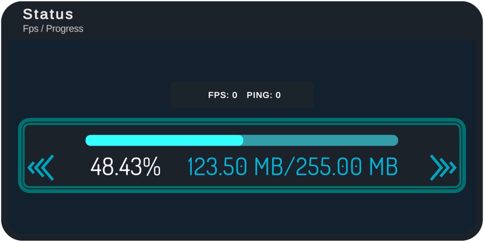Image resolution: width=484 pixels, height=242 pixels.
Task: Click the "Status" panel heading
Action: (x=48, y=14)
